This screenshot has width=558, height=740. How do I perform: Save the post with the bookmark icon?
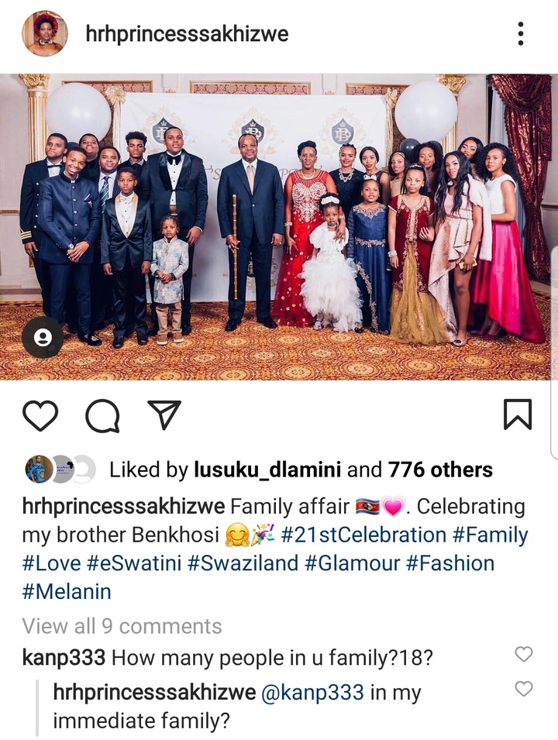tap(518, 415)
